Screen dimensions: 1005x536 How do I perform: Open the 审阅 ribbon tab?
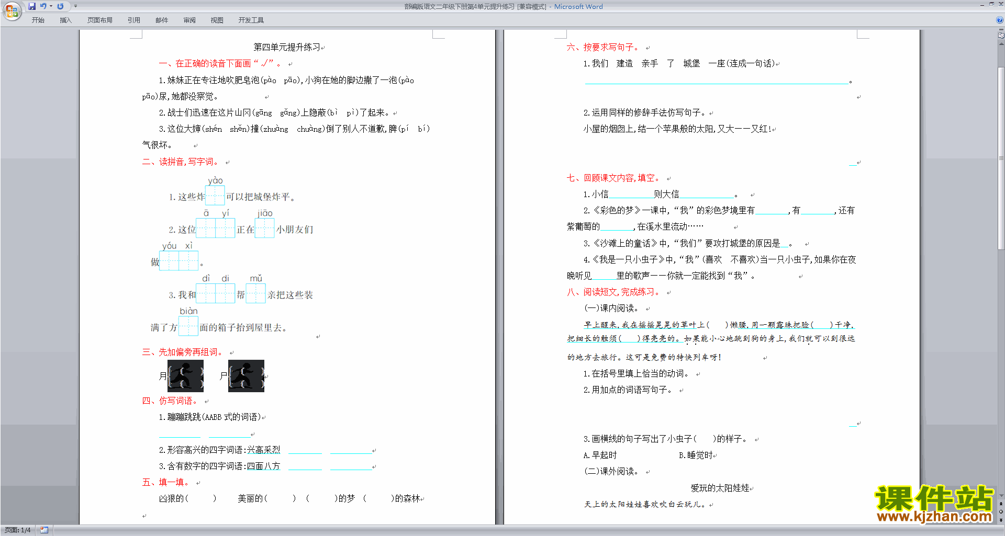tap(189, 20)
